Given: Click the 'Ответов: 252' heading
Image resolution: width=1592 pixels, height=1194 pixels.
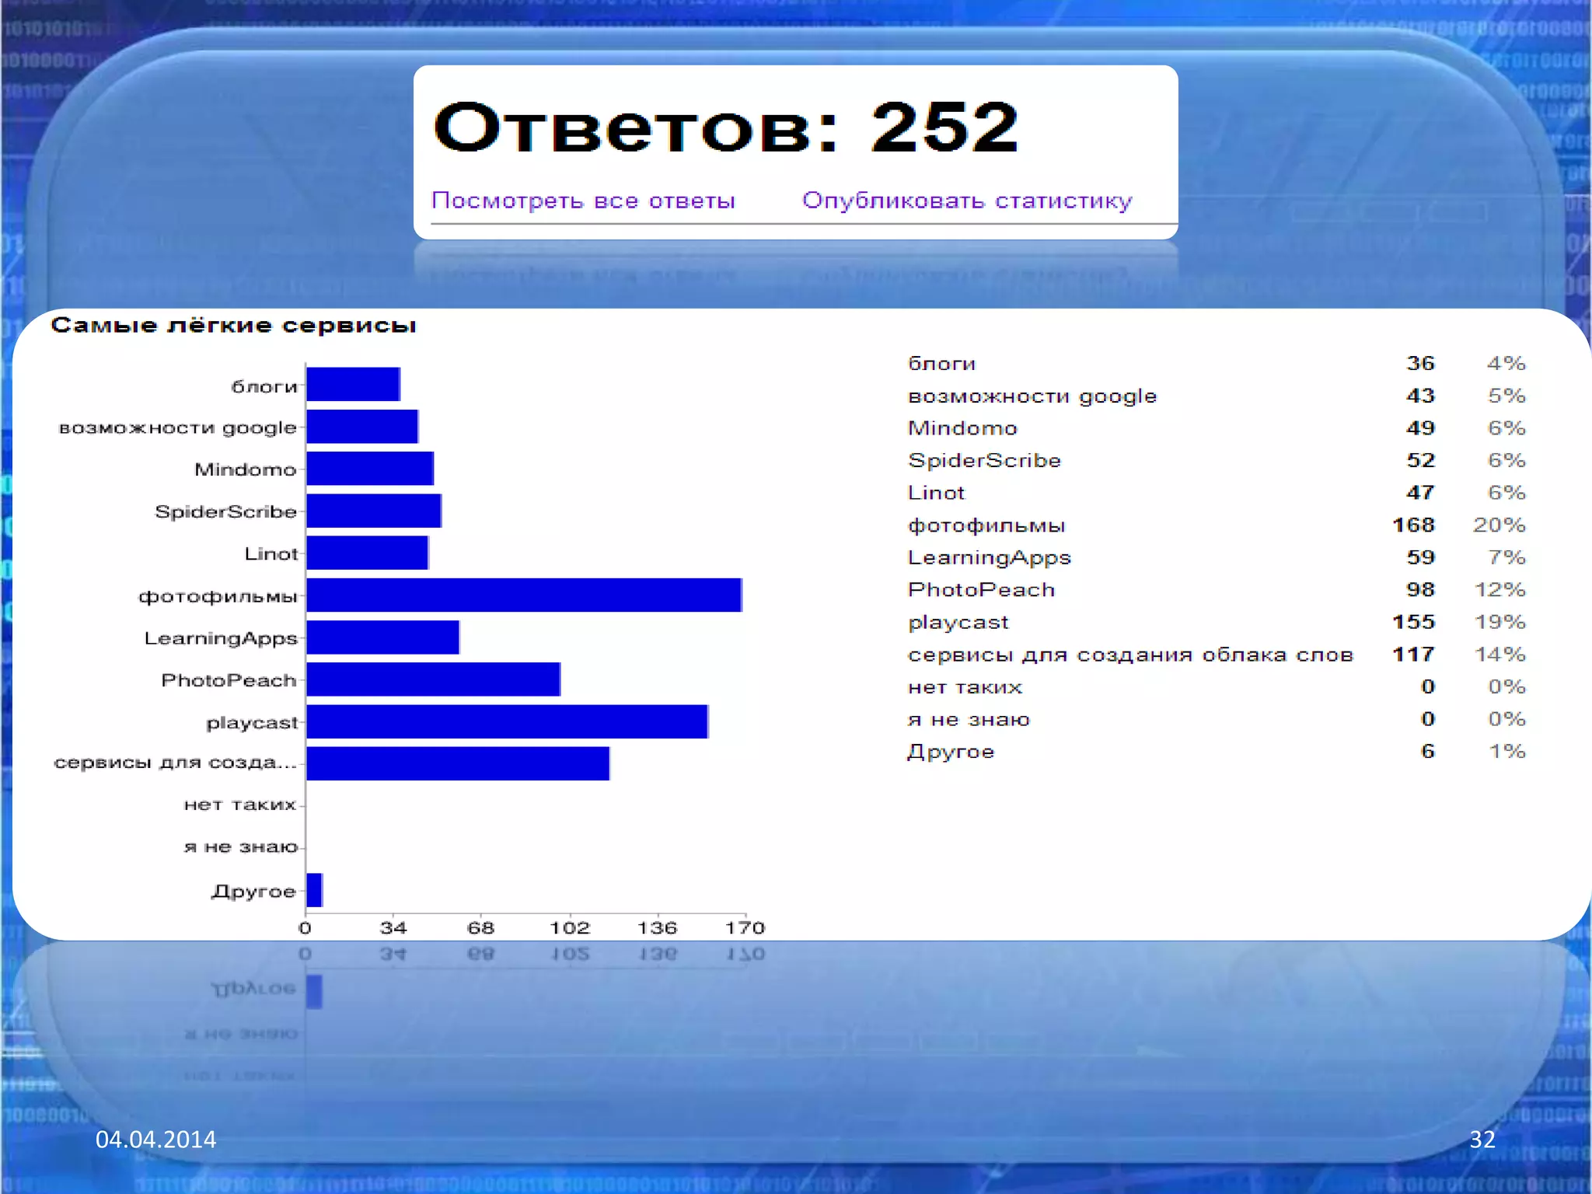Looking at the screenshot, I should (725, 127).
